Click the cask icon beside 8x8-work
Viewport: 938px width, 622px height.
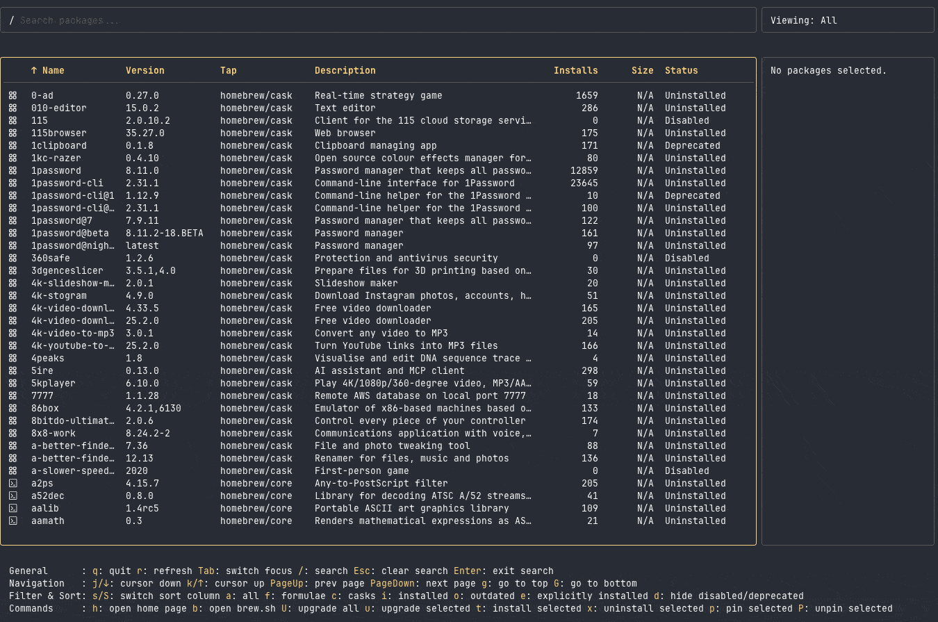(x=13, y=433)
